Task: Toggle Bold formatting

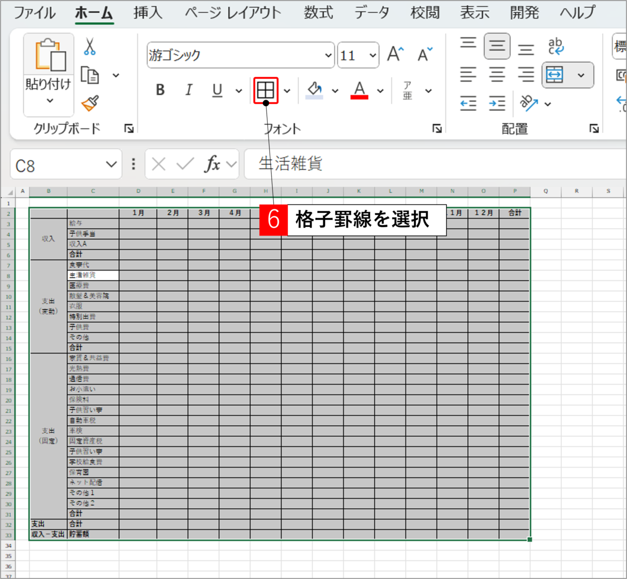Action: tap(160, 90)
